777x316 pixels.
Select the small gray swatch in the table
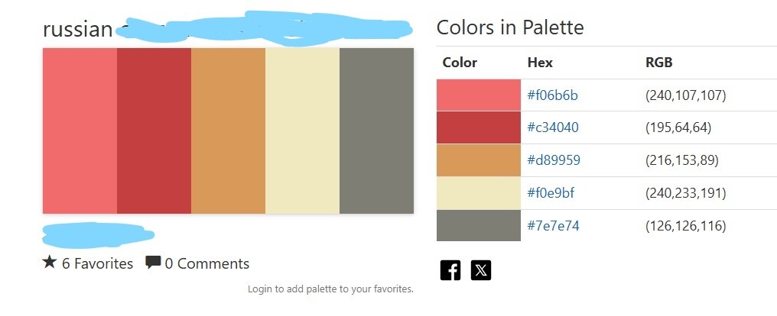coord(478,225)
